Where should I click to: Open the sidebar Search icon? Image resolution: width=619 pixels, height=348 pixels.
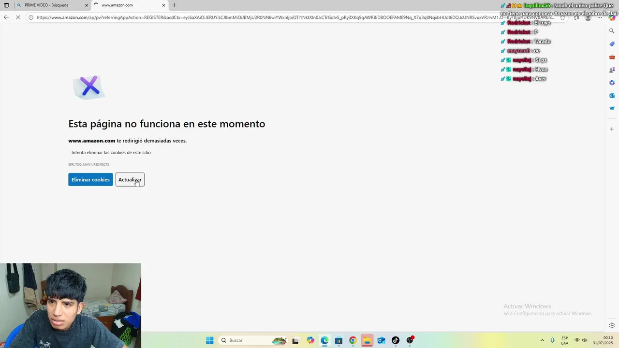612,31
